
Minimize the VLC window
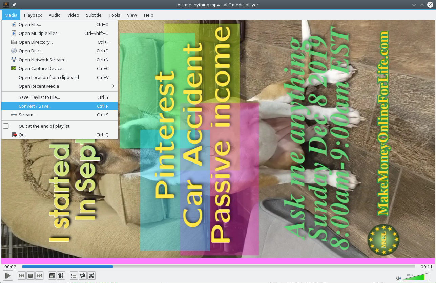click(414, 5)
